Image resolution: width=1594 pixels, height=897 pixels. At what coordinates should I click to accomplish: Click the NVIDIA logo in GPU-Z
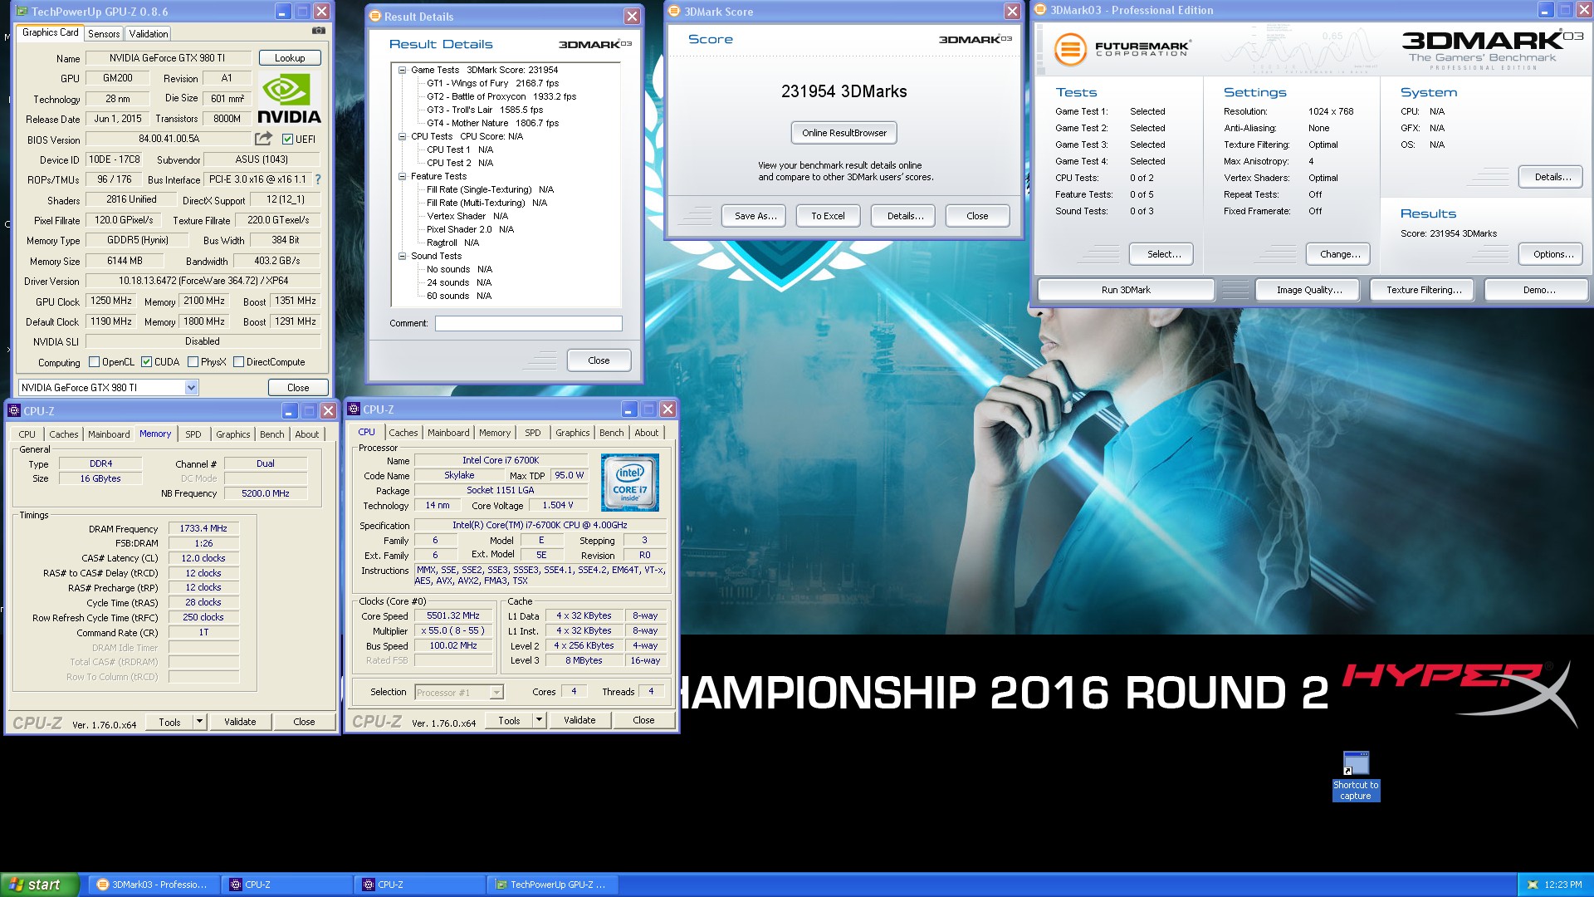(x=289, y=99)
